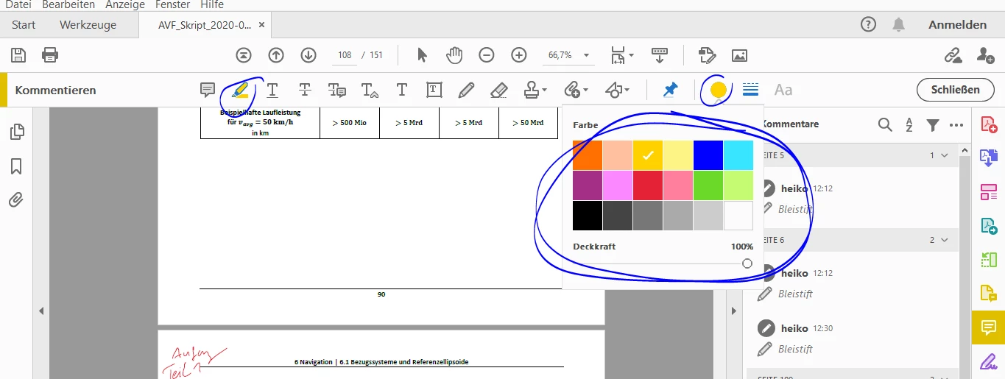Pick the blue color swatch
This screenshot has width=1005, height=379.
708,155
